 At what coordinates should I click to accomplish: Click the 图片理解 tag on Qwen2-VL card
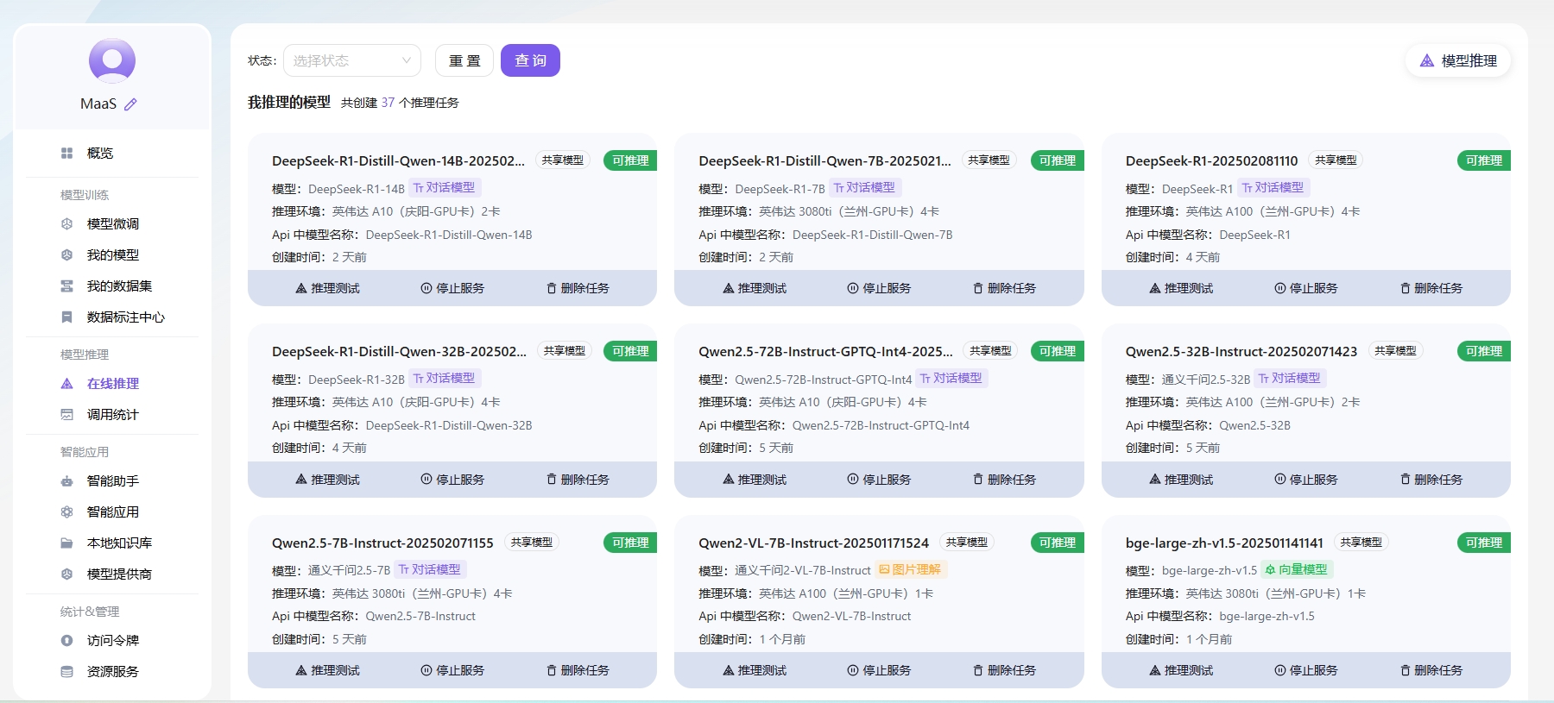point(911,569)
